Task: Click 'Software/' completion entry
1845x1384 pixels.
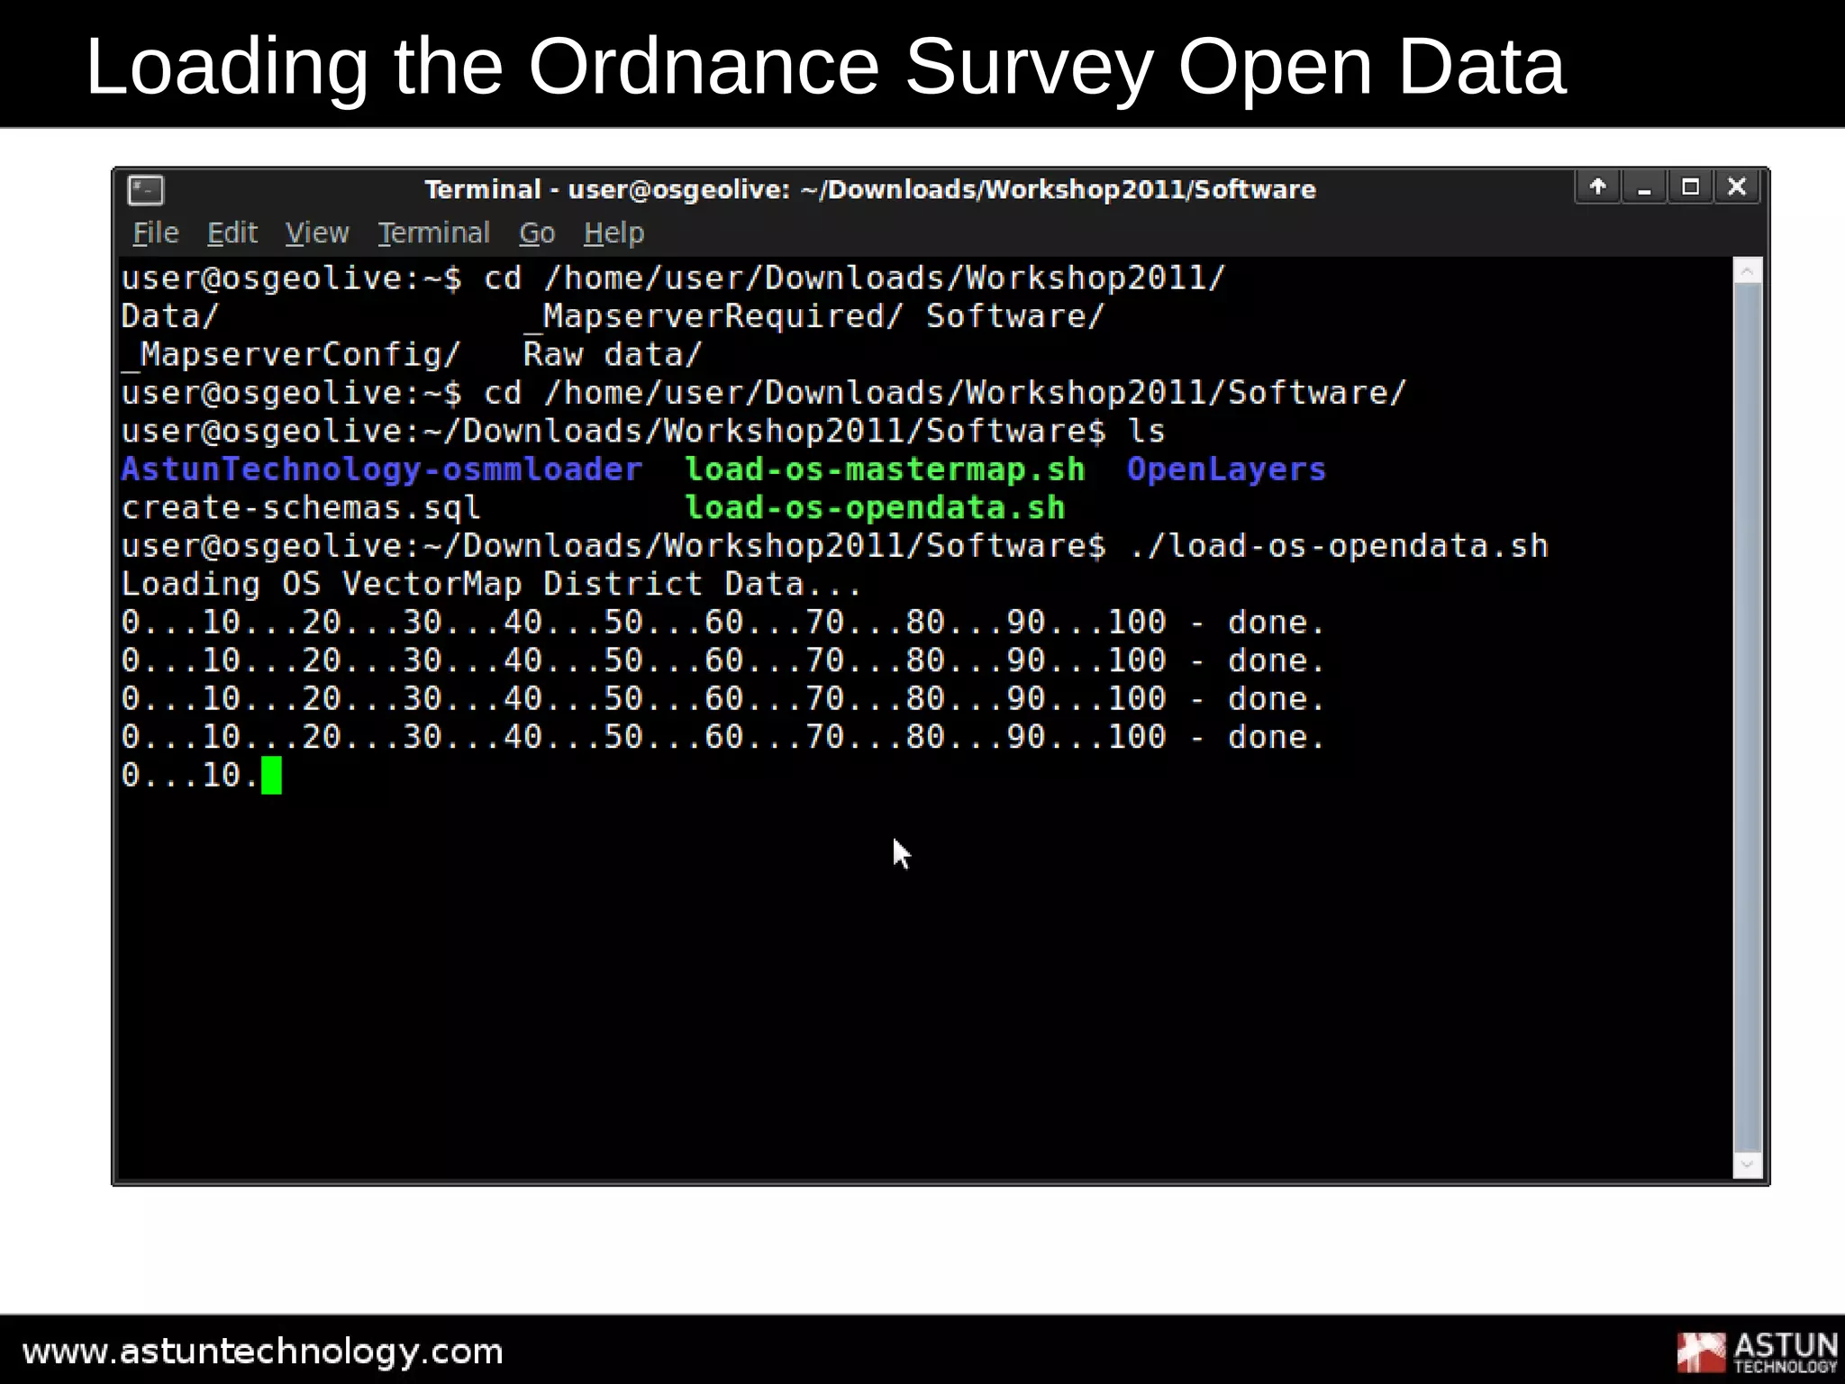Action: click(x=1015, y=317)
